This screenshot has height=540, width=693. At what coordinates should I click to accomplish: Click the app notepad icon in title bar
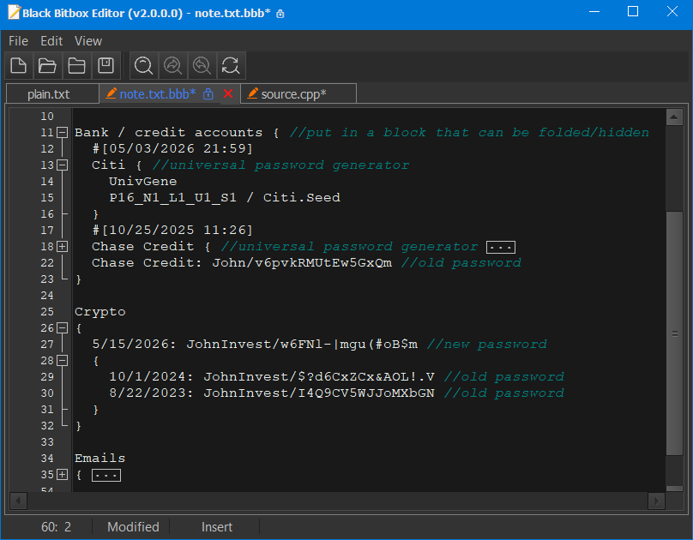coord(14,12)
